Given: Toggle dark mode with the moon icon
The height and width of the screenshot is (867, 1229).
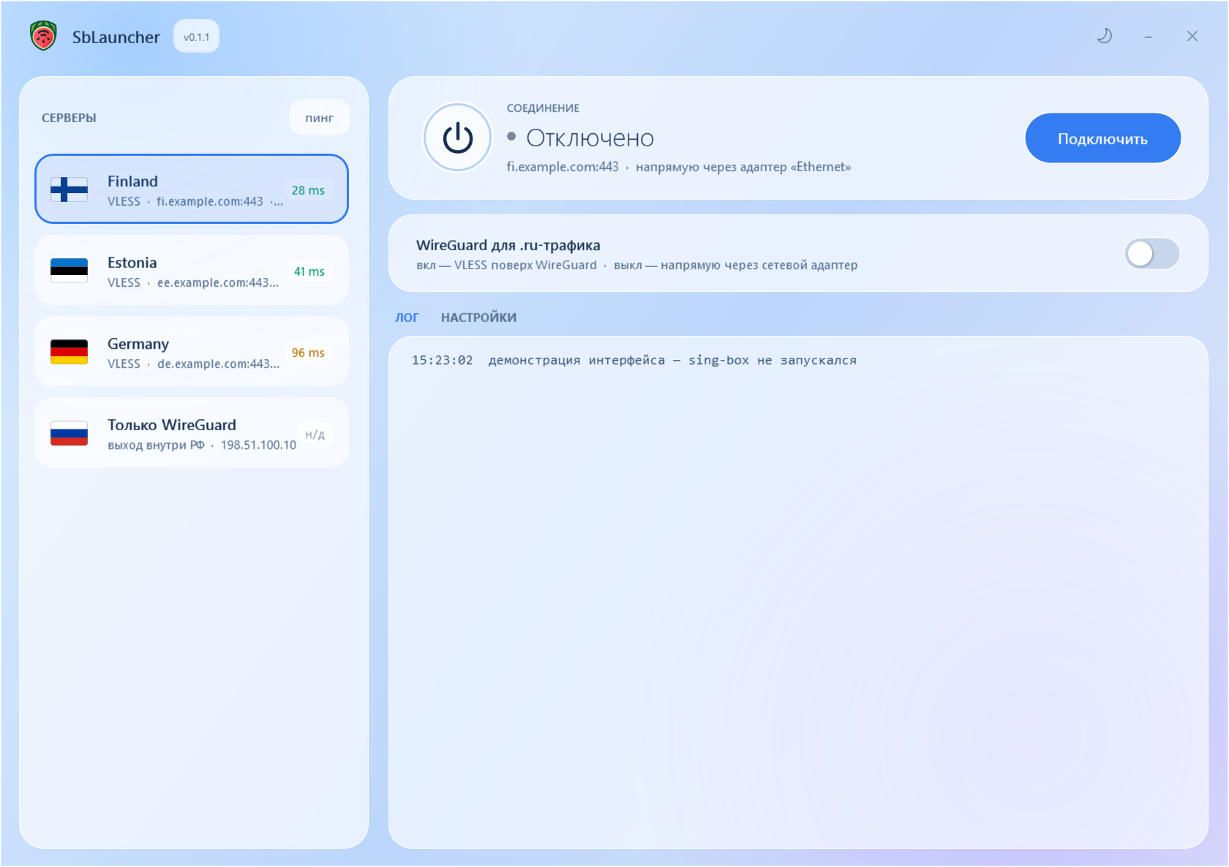Looking at the screenshot, I should (1105, 36).
